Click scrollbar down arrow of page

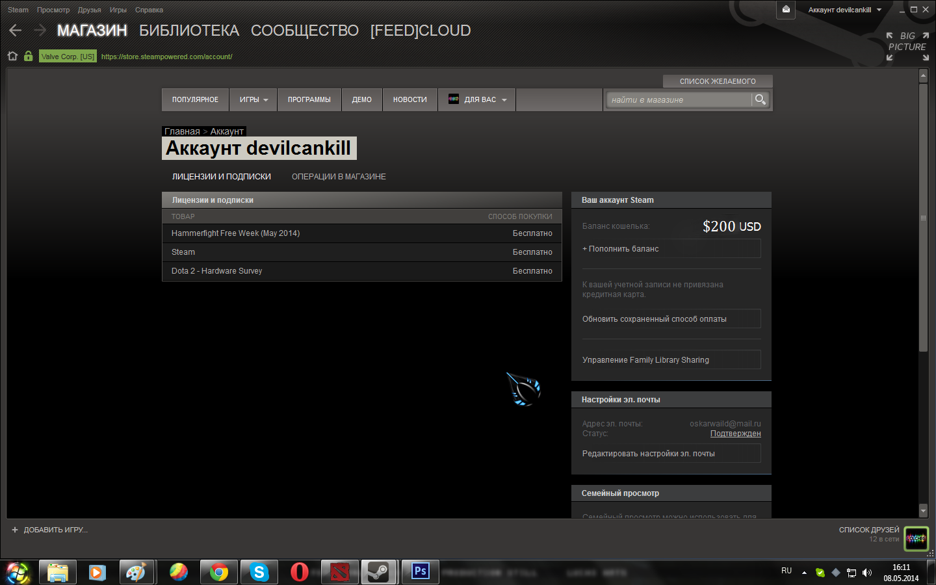[x=923, y=511]
